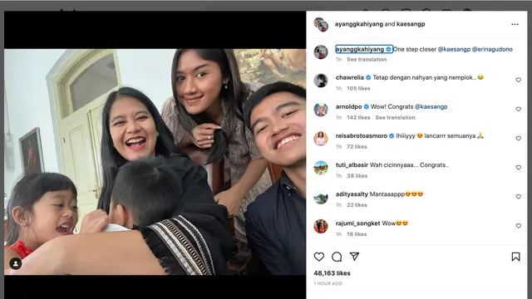Like chawrelia's comment
Screen dimensions: 532x299
(x=518, y=80)
